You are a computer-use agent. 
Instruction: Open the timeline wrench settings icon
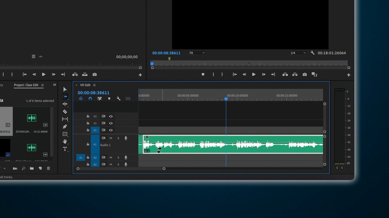coord(119,98)
